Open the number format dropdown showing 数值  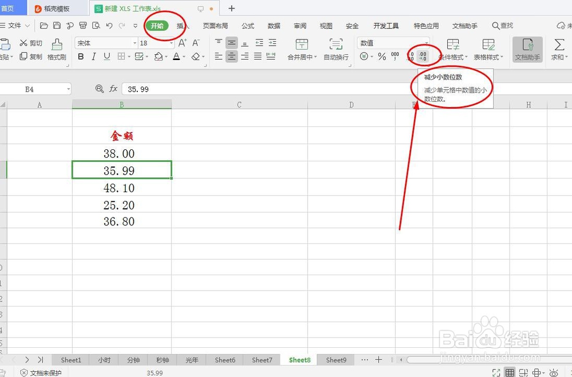coord(392,42)
